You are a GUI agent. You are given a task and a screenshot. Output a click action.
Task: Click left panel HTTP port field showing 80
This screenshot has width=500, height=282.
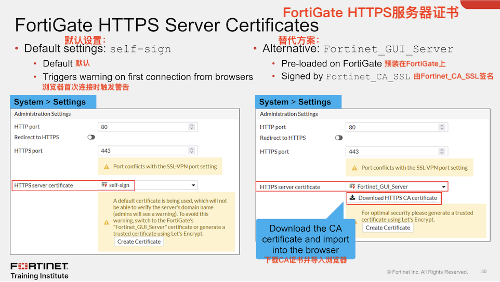[x=148, y=127]
